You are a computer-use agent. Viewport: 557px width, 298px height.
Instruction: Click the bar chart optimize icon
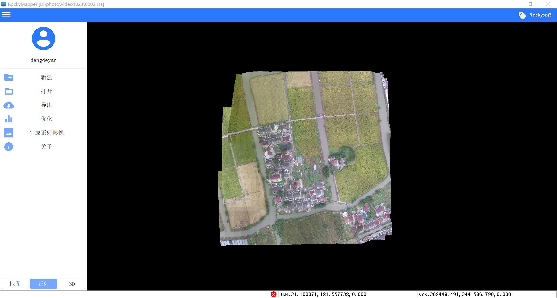coord(9,119)
